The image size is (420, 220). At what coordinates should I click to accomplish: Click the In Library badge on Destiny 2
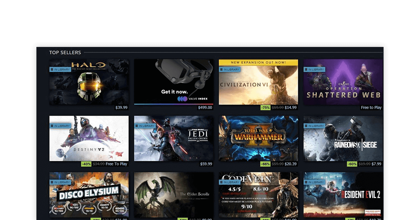click(60, 126)
